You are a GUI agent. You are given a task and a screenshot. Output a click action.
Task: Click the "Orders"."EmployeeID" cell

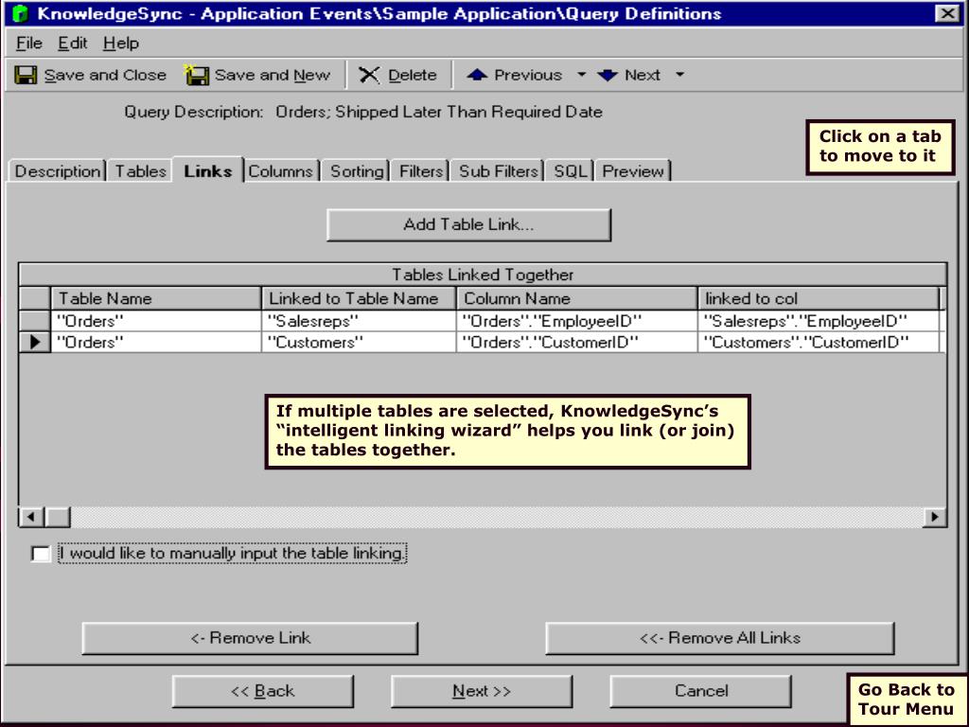[576, 321]
